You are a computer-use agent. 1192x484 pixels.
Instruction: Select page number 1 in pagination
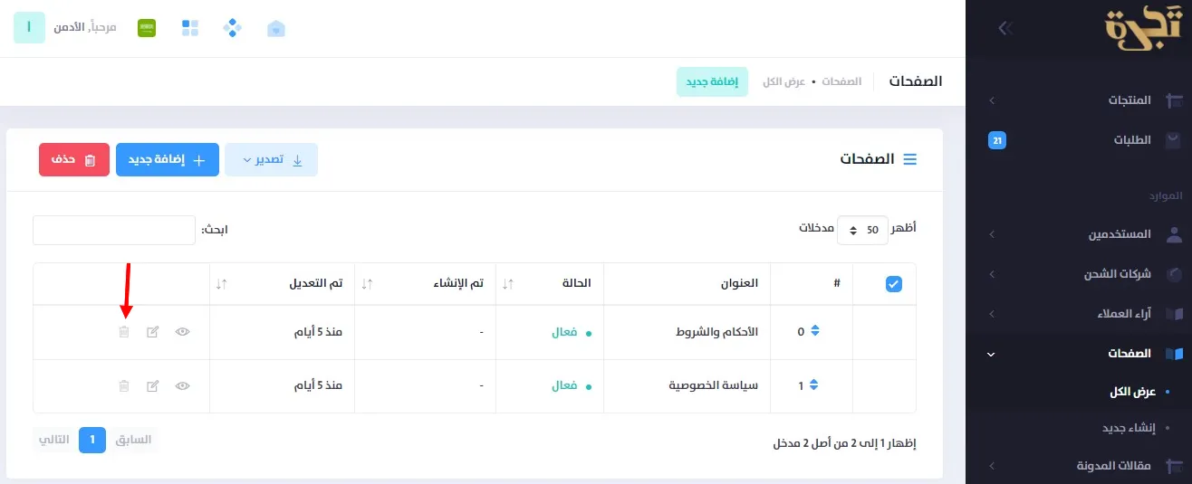pyautogui.click(x=92, y=440)
